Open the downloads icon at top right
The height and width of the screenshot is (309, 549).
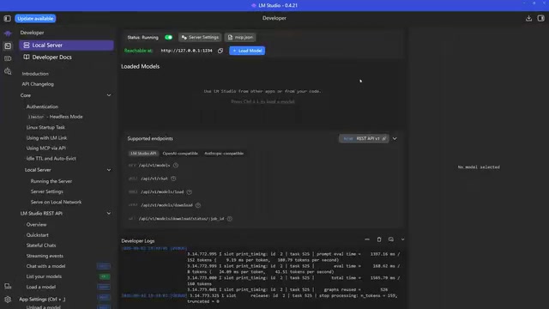pyautogui.click(x=528, y=18)
